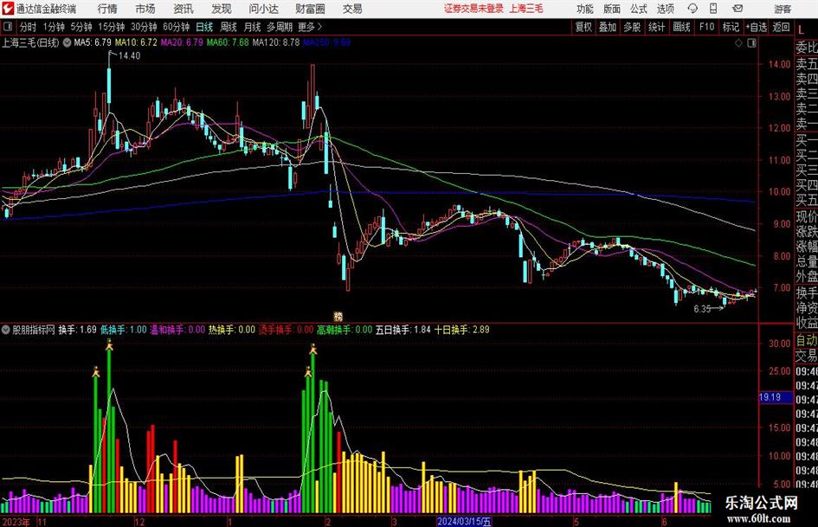
Task: Open the 问小达 menu
Action: [263, 9]
